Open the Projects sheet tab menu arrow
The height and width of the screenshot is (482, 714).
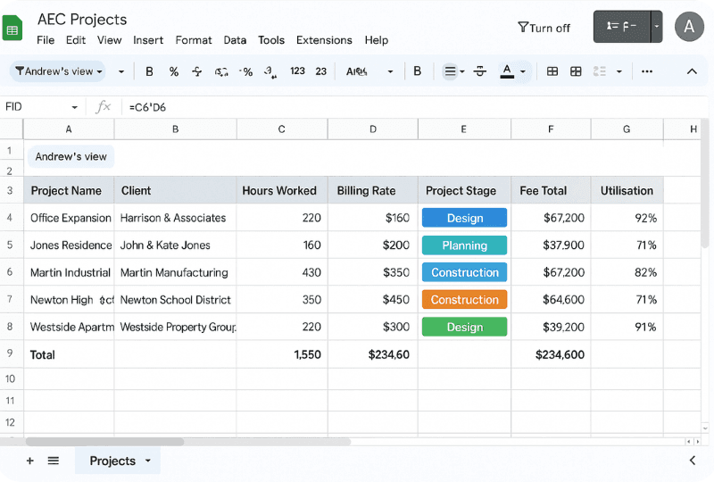147,461
